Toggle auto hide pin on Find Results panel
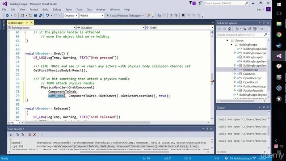 pos(207,129)
